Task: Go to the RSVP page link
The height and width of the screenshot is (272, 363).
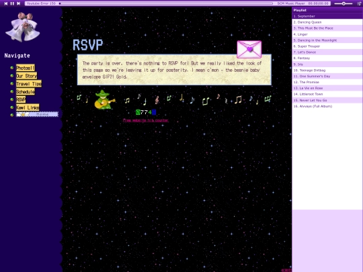Action: pos(21,99)
